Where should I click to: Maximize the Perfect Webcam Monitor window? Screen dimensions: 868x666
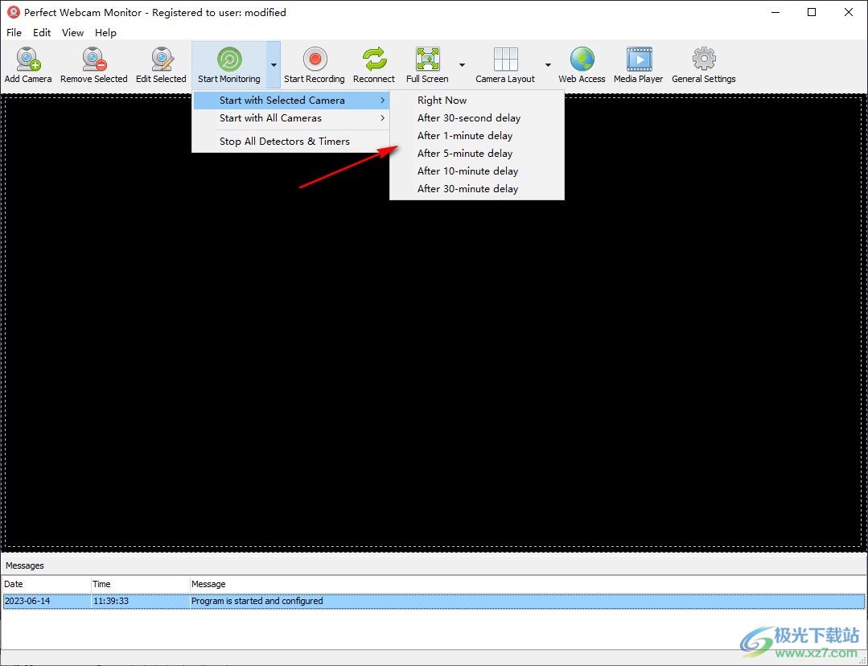(x=812, y=12)
